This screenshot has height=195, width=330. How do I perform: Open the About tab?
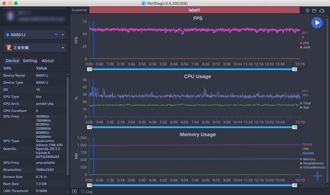pos(48,60)
